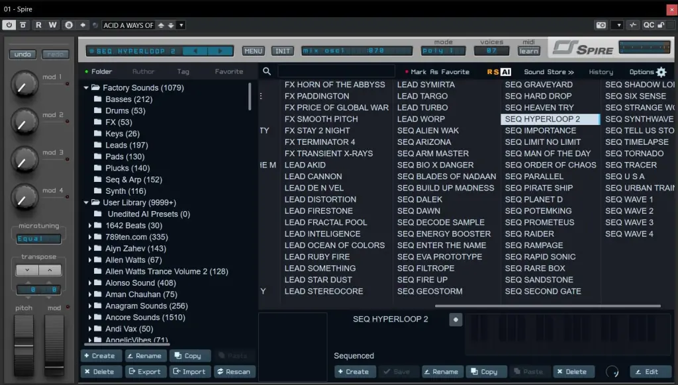Select preset SEQ ORDER OF CHAOS
This screenshot has width=678, height=385.
click(550, 165)
